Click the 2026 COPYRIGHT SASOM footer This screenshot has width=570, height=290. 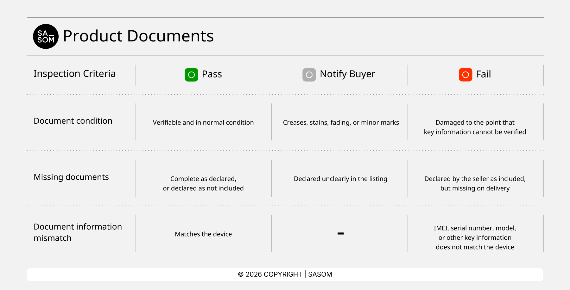pyautogui.click(x=285, y=275)
